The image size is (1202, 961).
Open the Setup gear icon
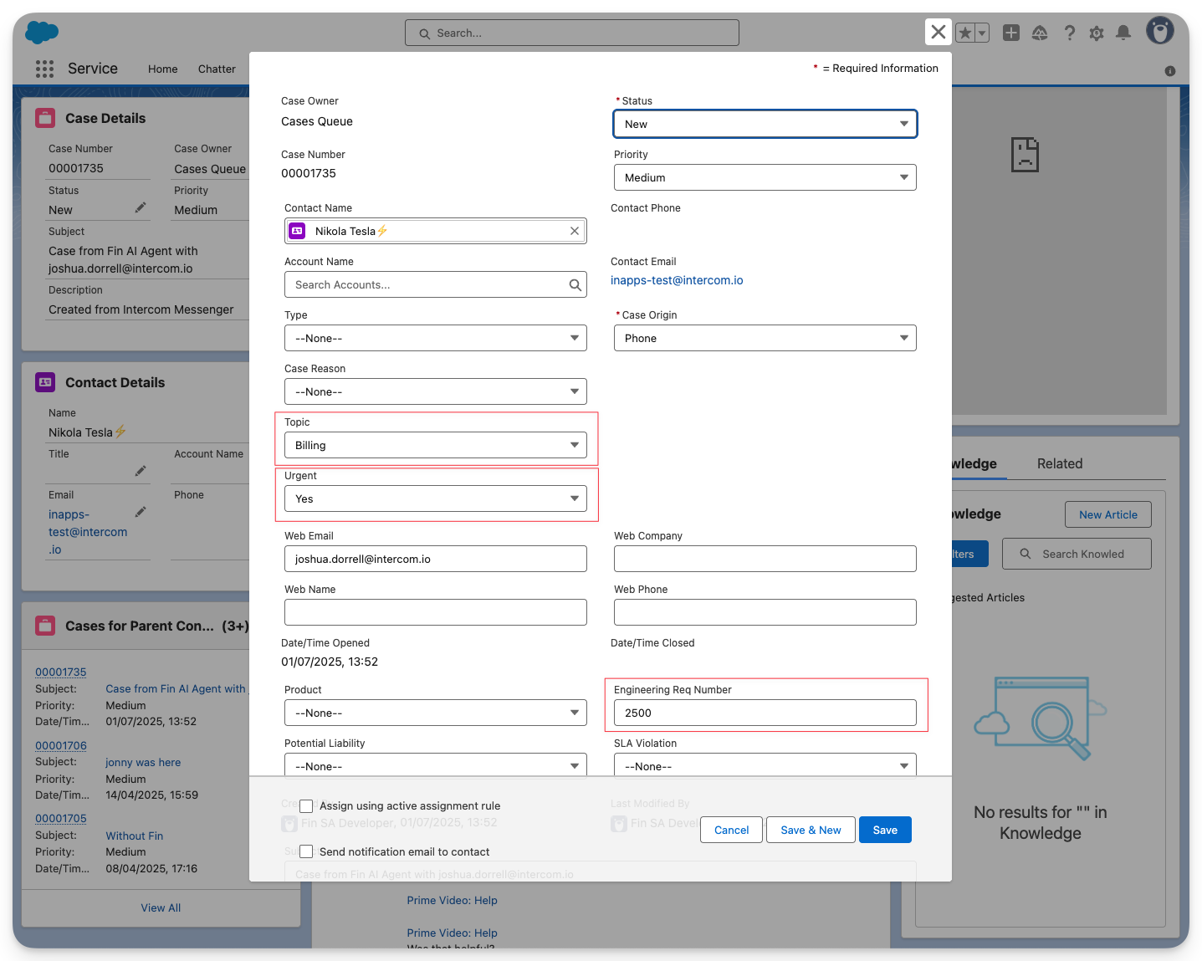[x=1097, y=33]
